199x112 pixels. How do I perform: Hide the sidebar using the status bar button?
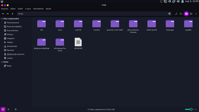click(16, 109)
